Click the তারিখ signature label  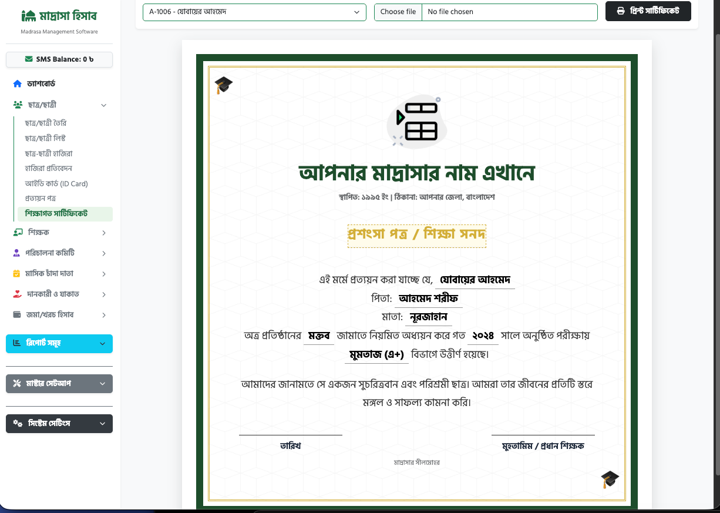pos(291,446)
